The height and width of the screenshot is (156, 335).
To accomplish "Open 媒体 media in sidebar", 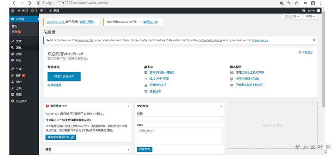I will coord(24,48).
